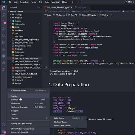
Task: Open Run and Debug view
Action: 4,29
